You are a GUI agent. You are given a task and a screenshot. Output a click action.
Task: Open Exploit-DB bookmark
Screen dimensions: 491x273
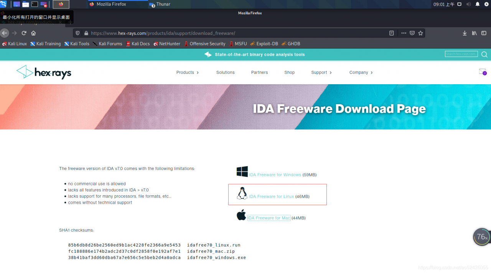click(264, 44)
